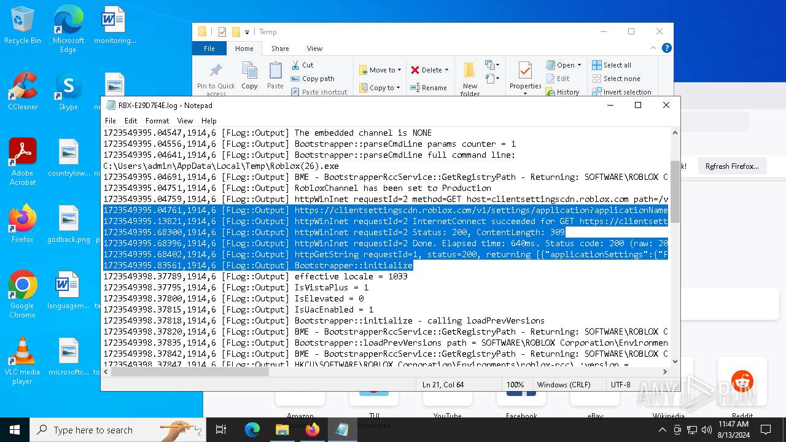Open the Skype desktop icon

click(68, 92)
